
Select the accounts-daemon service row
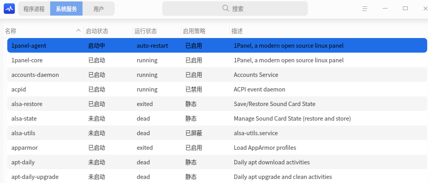coord(217,74)
